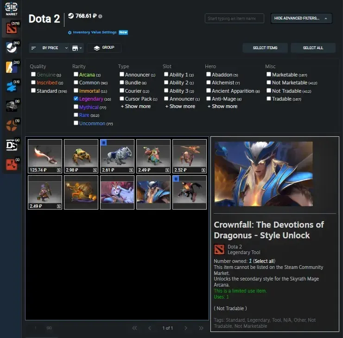Click the SELECT ALL button
The height and width of the screenshot is (338, 343).
click(x=313, y=48)
